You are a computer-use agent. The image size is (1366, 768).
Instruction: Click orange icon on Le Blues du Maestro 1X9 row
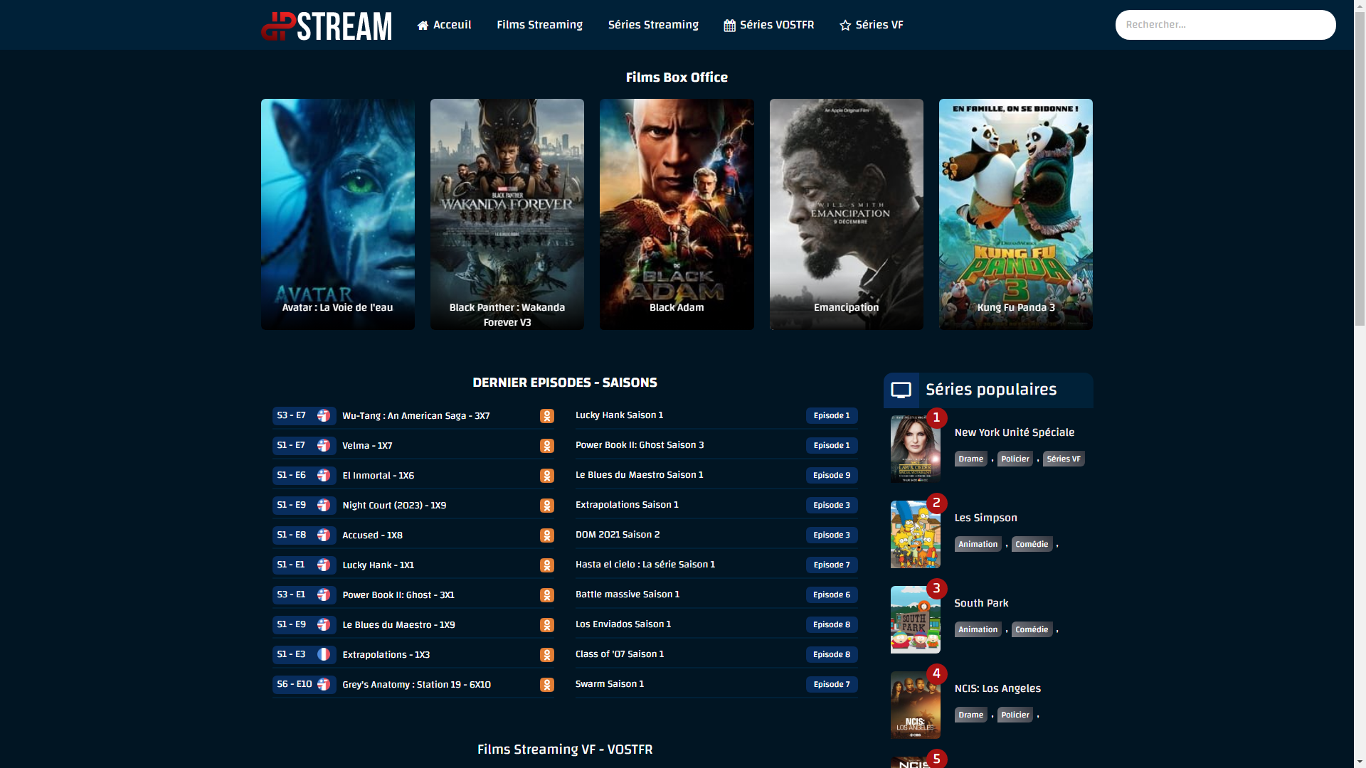click(x=546, y=625)
